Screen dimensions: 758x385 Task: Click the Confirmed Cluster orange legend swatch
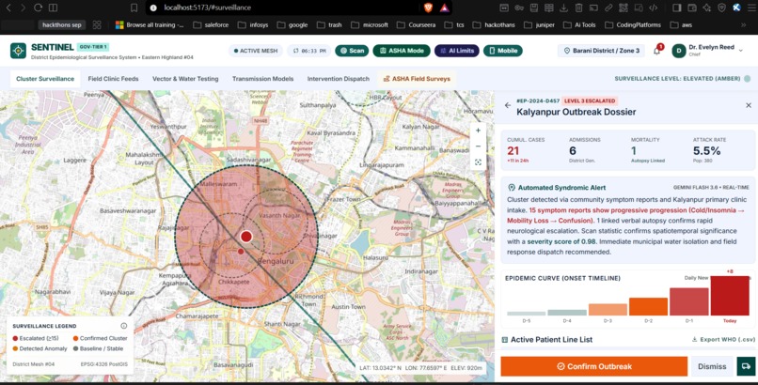click(x=75, y=339)
